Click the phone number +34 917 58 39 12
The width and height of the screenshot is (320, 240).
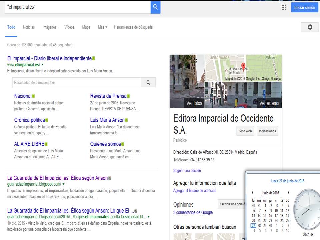(202, 160)
